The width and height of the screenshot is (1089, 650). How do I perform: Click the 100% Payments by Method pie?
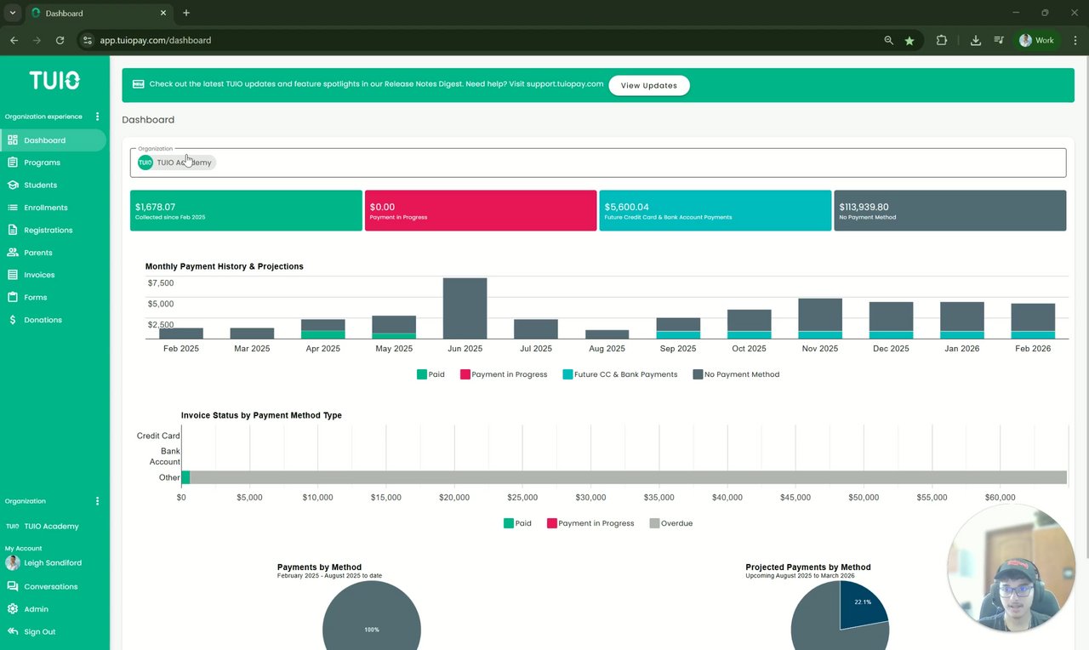tap(372, 616)
